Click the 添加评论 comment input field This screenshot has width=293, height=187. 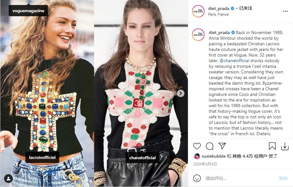click(x=240, y=178)
